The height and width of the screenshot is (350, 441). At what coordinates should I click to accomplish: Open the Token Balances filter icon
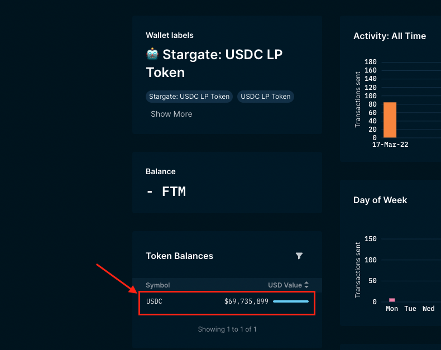pyautogui.click(x=299, y=256)
